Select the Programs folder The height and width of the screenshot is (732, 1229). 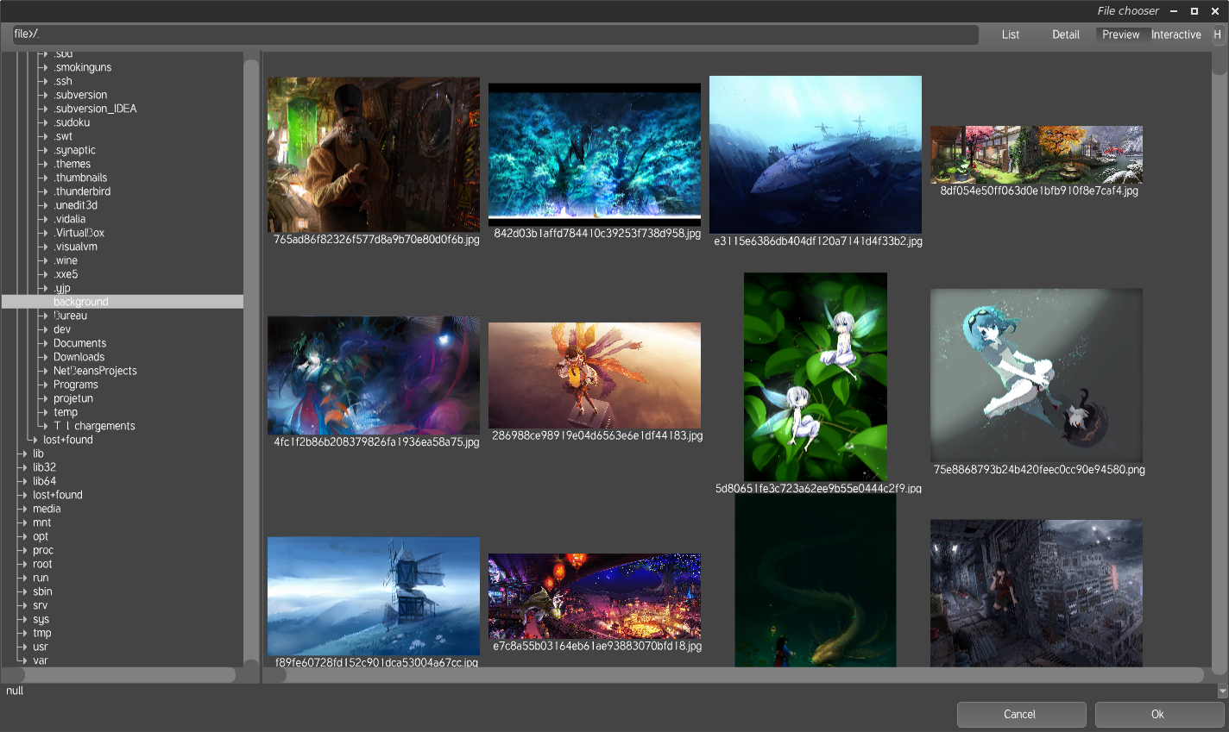pyautogui.click(x=76, y=385)
